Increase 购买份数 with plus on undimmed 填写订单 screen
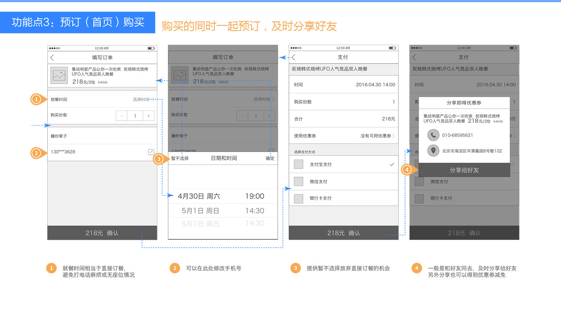This screenshot has height=315, width=561. (x=149, y=116)
